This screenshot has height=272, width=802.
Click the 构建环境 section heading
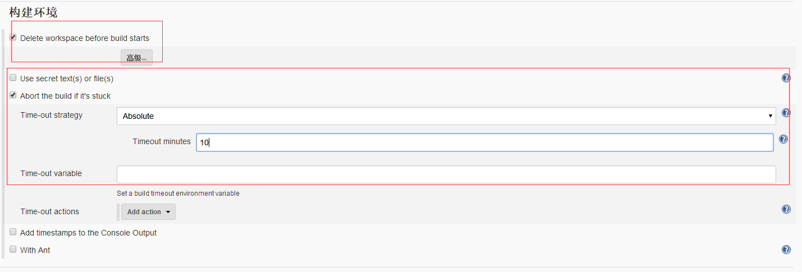tap(33, 12)
